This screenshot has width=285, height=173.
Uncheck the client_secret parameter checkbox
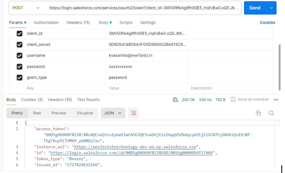pos(19,45)
